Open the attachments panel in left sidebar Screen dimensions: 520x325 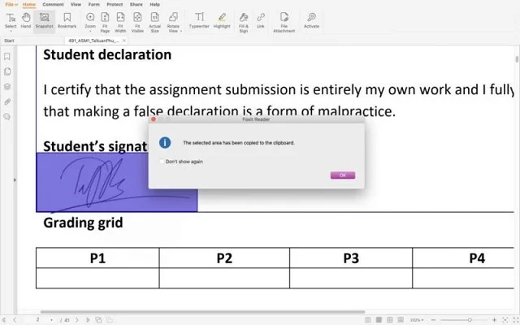pyautogui.click(x=7, y=102)
